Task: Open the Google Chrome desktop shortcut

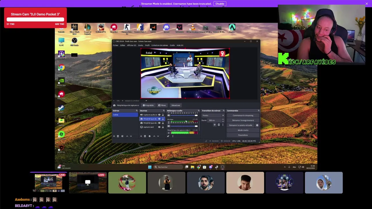Action: (61, 69)
